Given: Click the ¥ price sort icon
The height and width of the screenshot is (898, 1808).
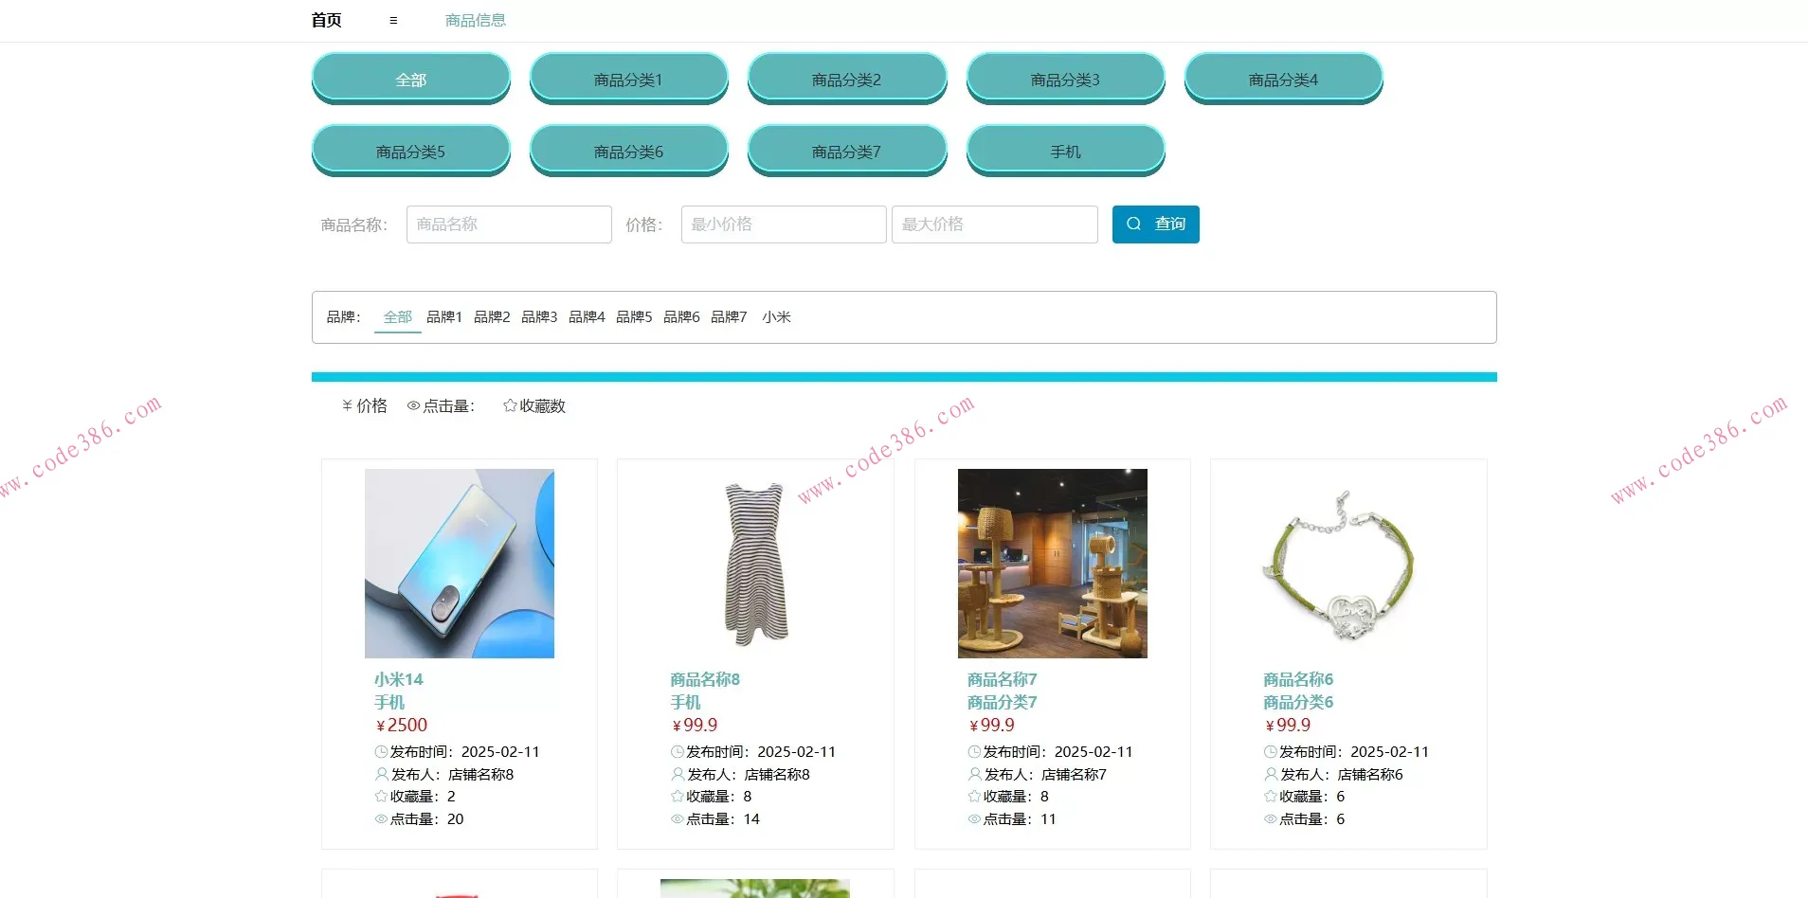Looking at the screenshot, I should pos(347,405).
